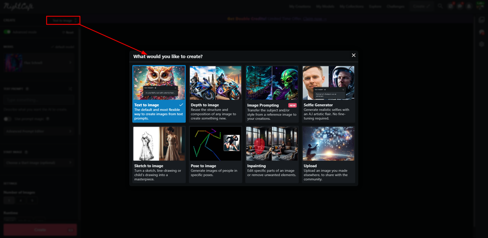Expand the Advanced Prompt Editor
This screenshot has width=488, height=238.
pos(39,131)
